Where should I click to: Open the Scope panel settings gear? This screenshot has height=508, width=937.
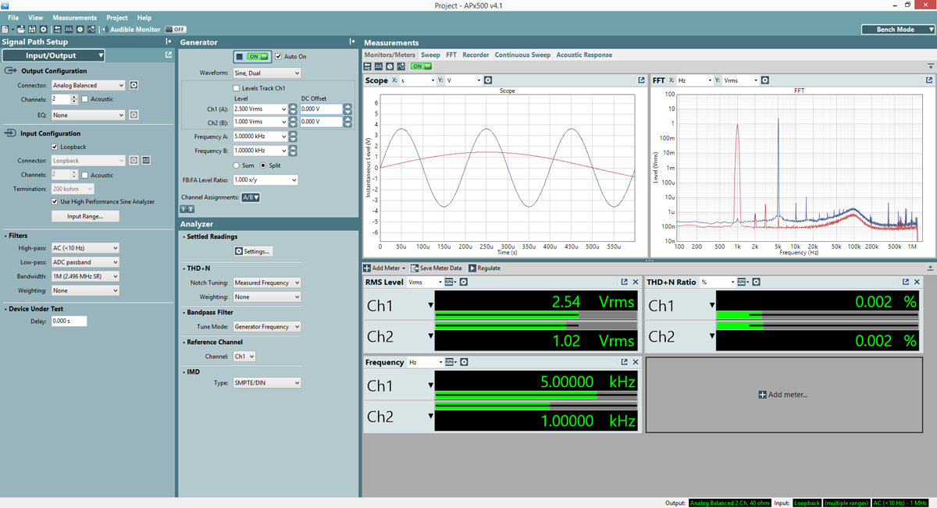click(488, 80)
